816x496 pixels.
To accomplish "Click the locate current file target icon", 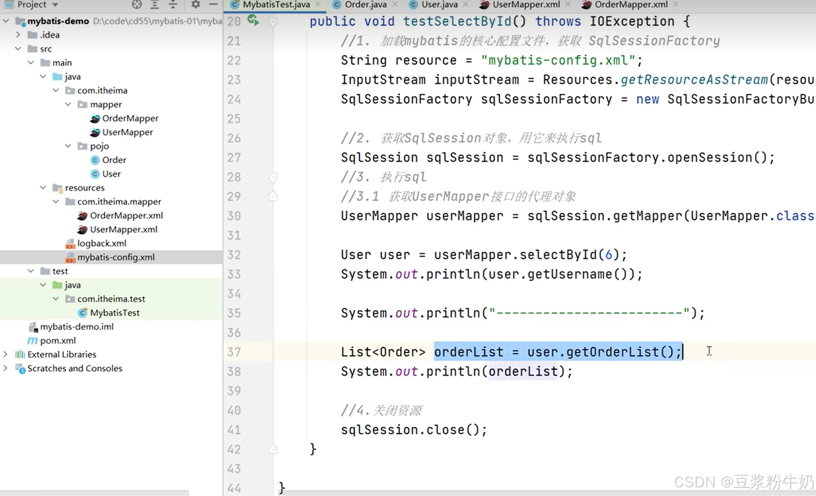I will coord(137,5).
